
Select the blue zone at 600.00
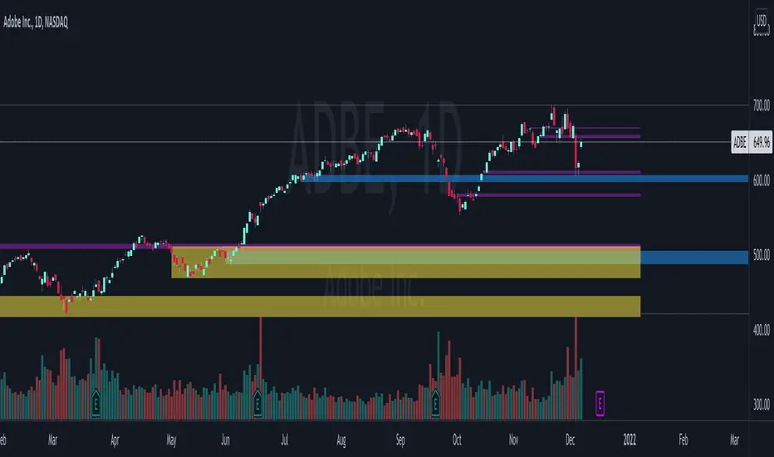pos(532,178)
